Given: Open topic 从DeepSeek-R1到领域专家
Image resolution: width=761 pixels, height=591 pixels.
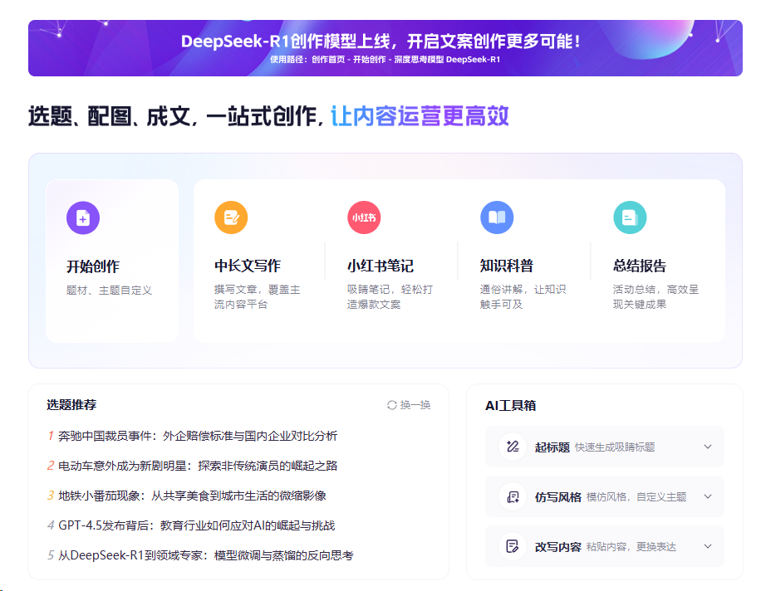Looking at the screenshot, I should (x=206, y=555).
